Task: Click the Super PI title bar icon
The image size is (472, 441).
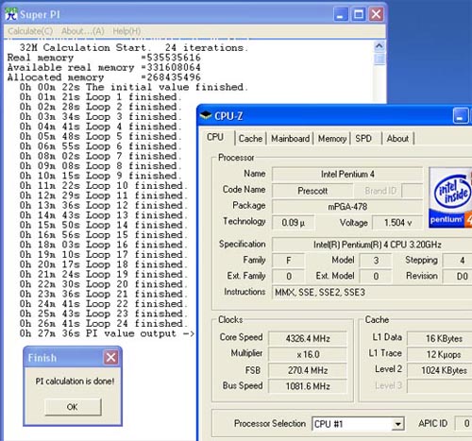Action: point(11,14)
